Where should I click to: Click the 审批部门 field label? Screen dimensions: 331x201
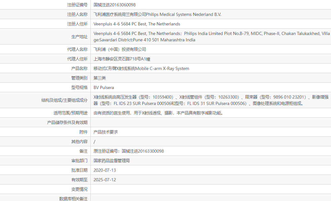click(x=79, y=161)
